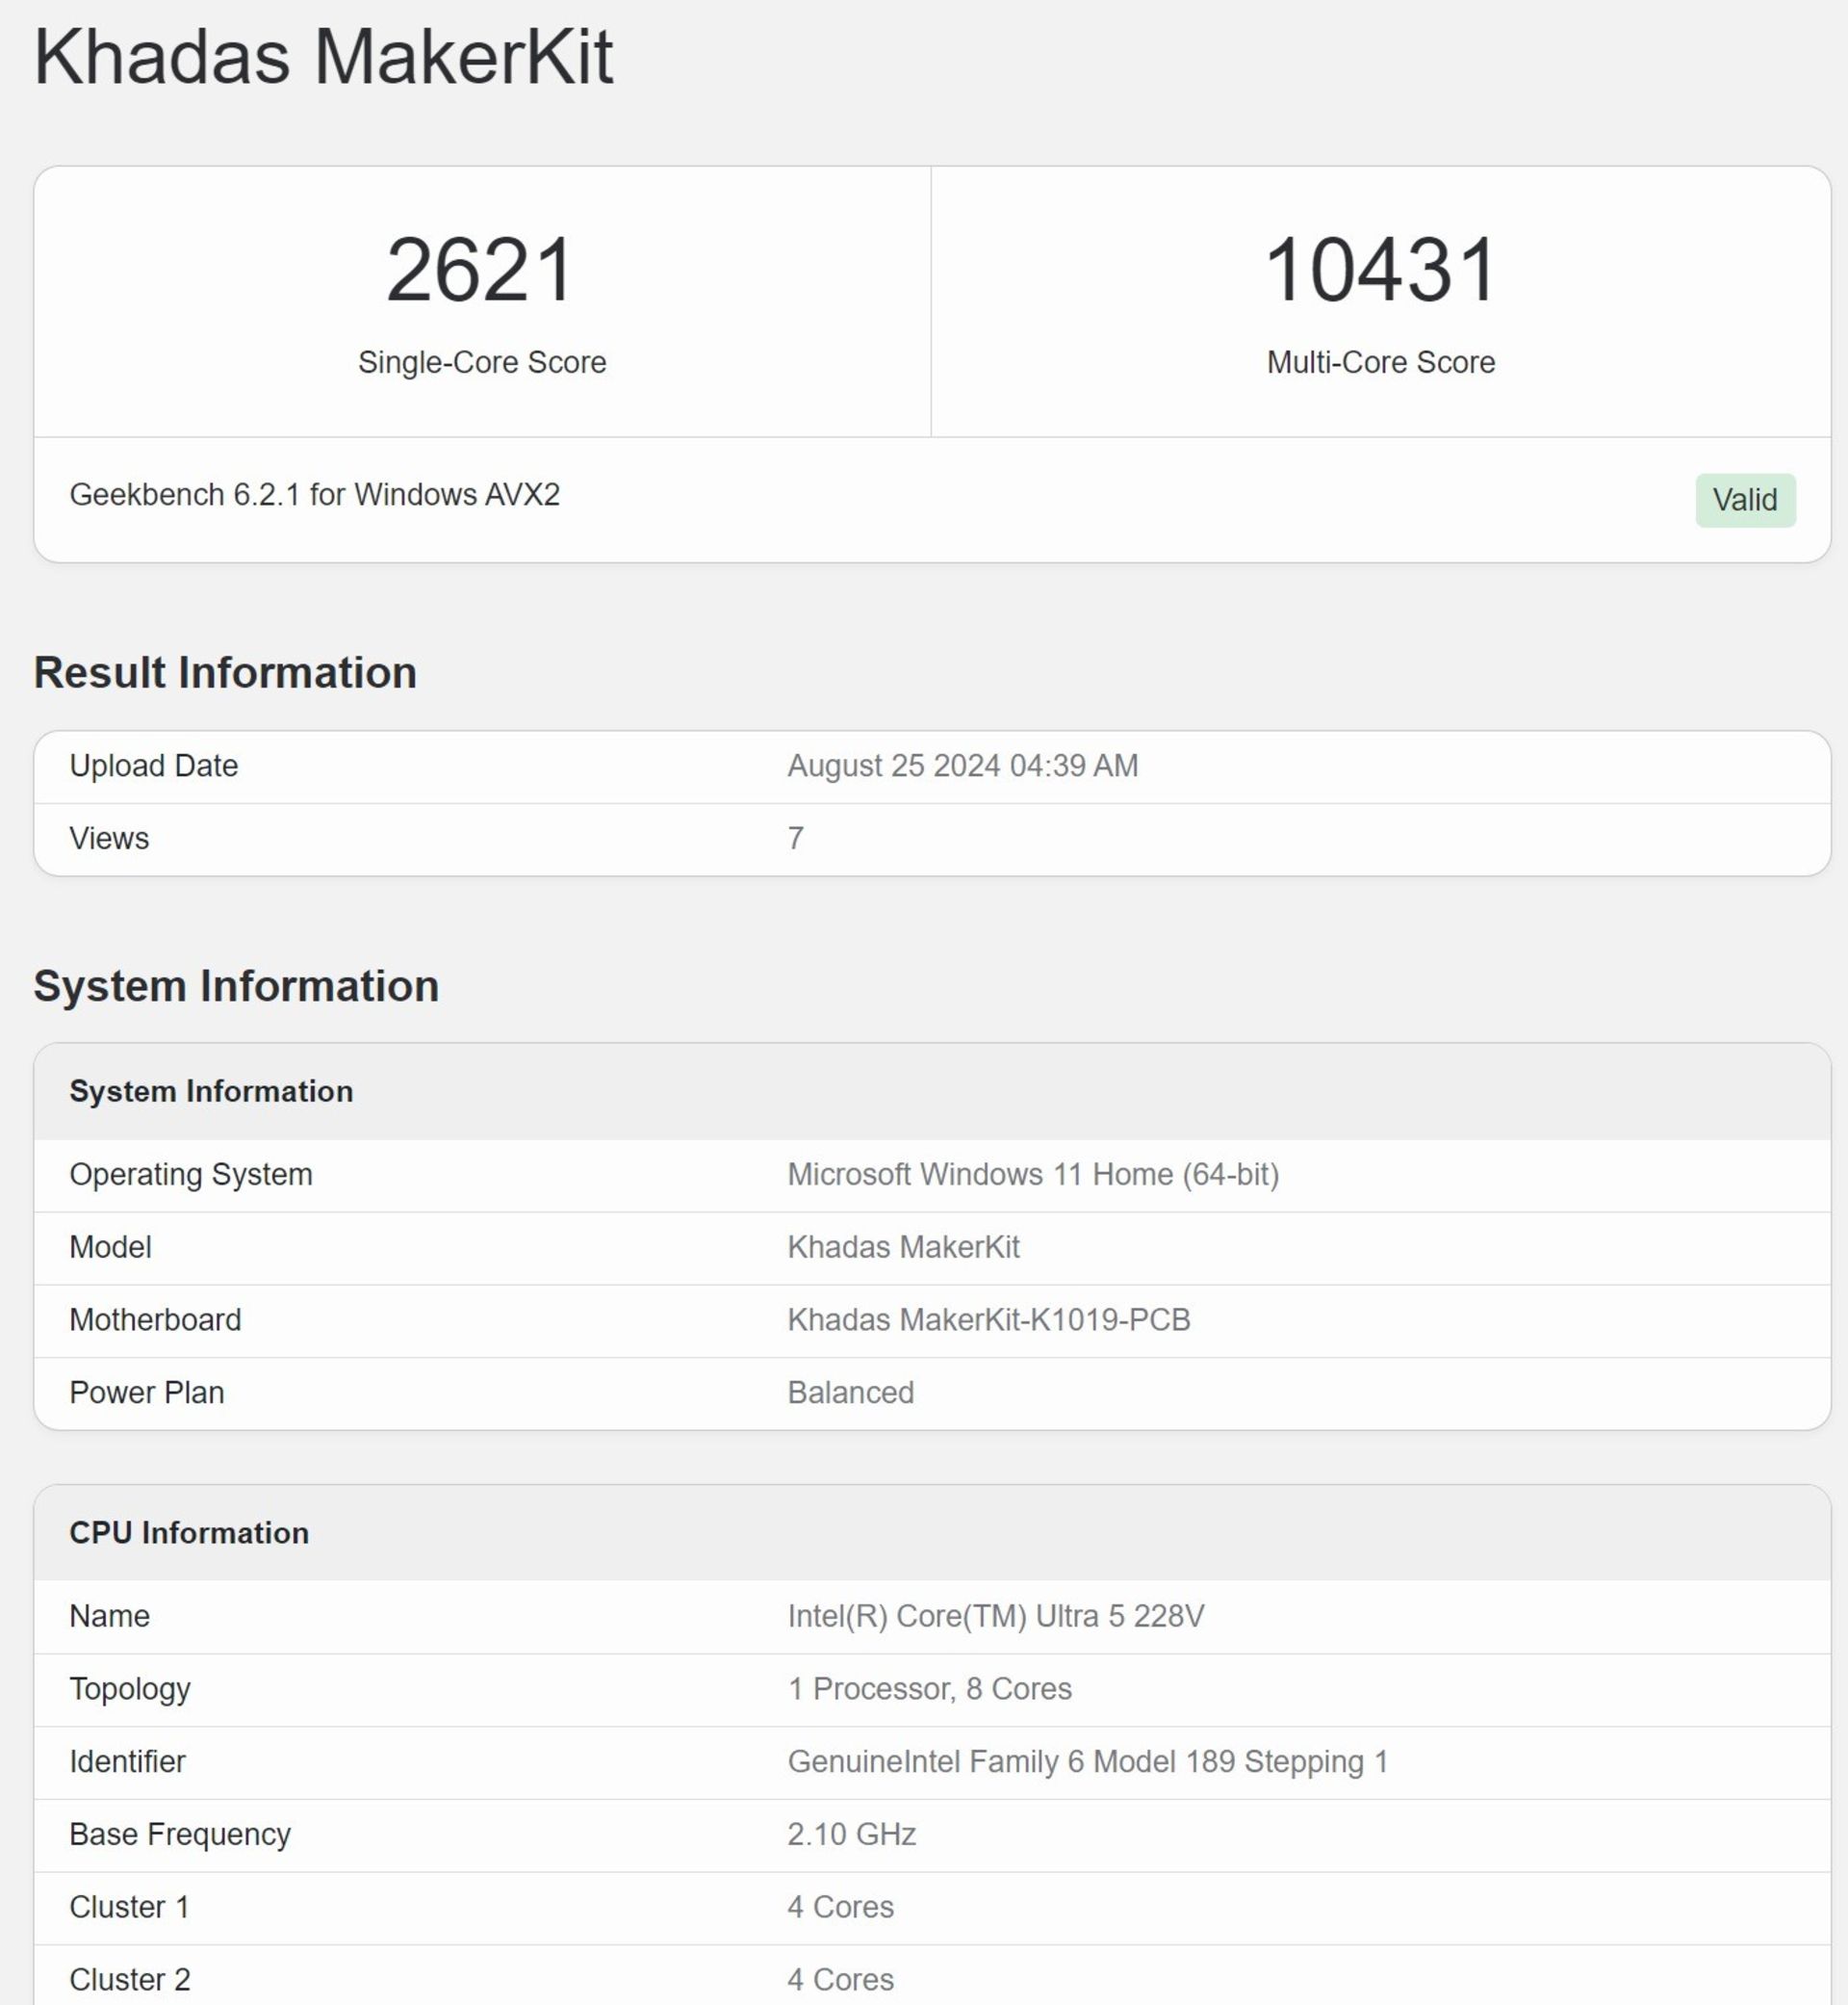Click the GenuineIntel Family 6 identifier text
The width and height of the screenshot is (1848, 2005).
coord(1087,1762)
